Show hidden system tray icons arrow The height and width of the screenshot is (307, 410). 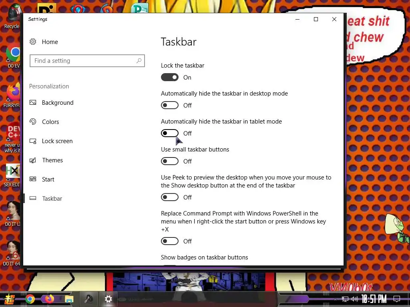pyautogui.click(x=336, y=299)
